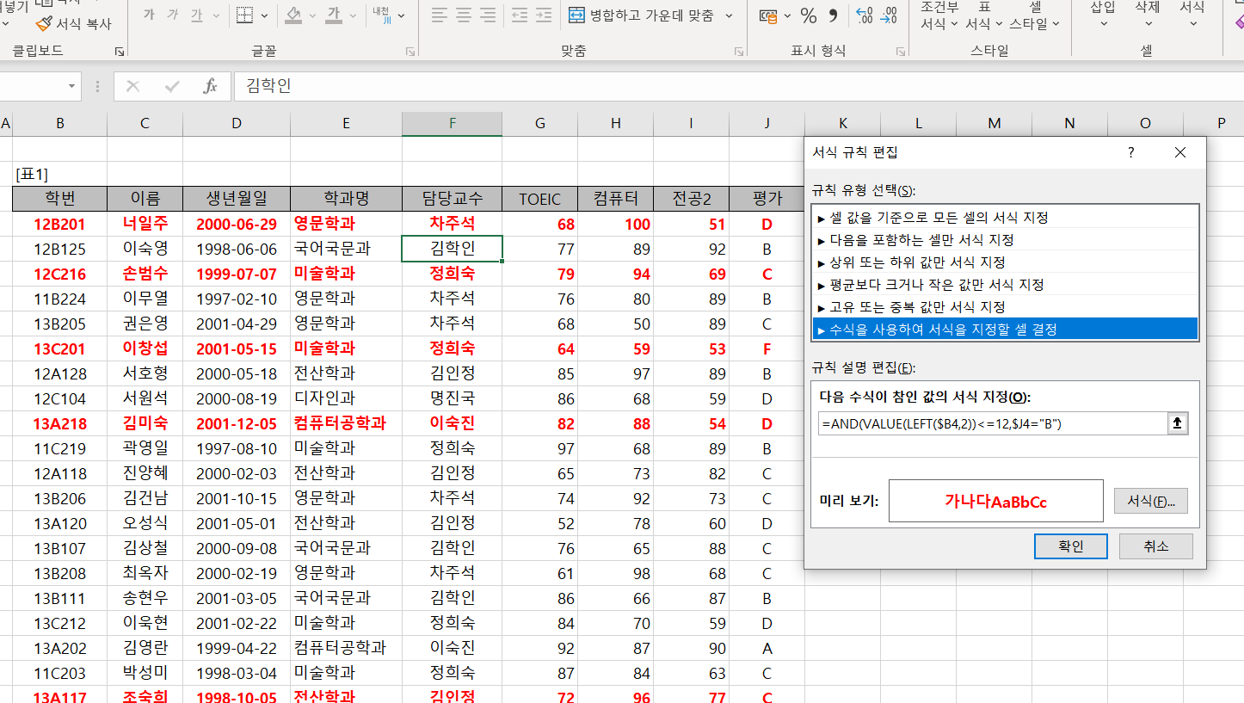Open the Name Box dropdown arrow
Screen dimensions: 1244x703
71,86
